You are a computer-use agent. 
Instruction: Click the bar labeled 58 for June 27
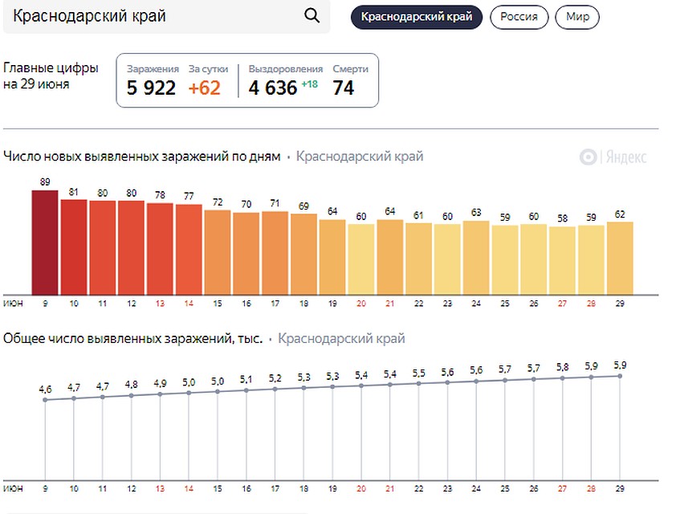(x=562, y=260)
